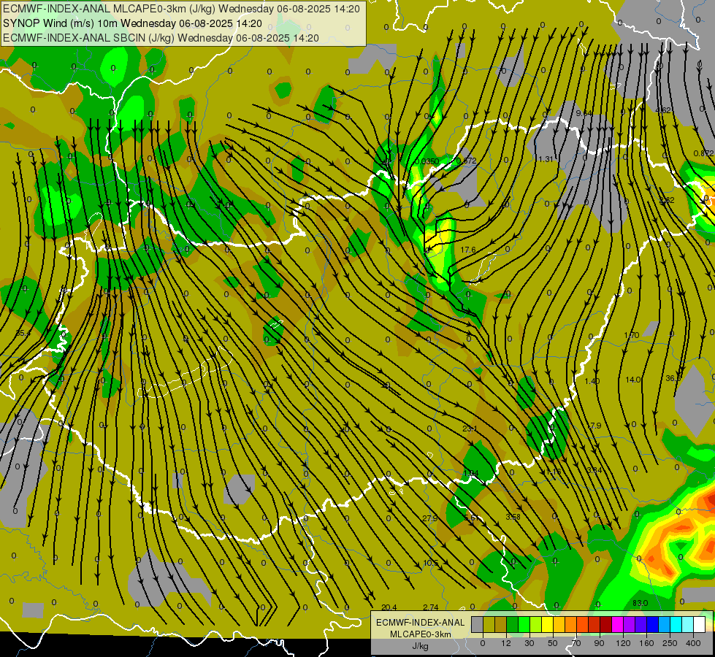Screen dimensions: 715x657
Task: Click the 10.5 map value
Action: 431,563
